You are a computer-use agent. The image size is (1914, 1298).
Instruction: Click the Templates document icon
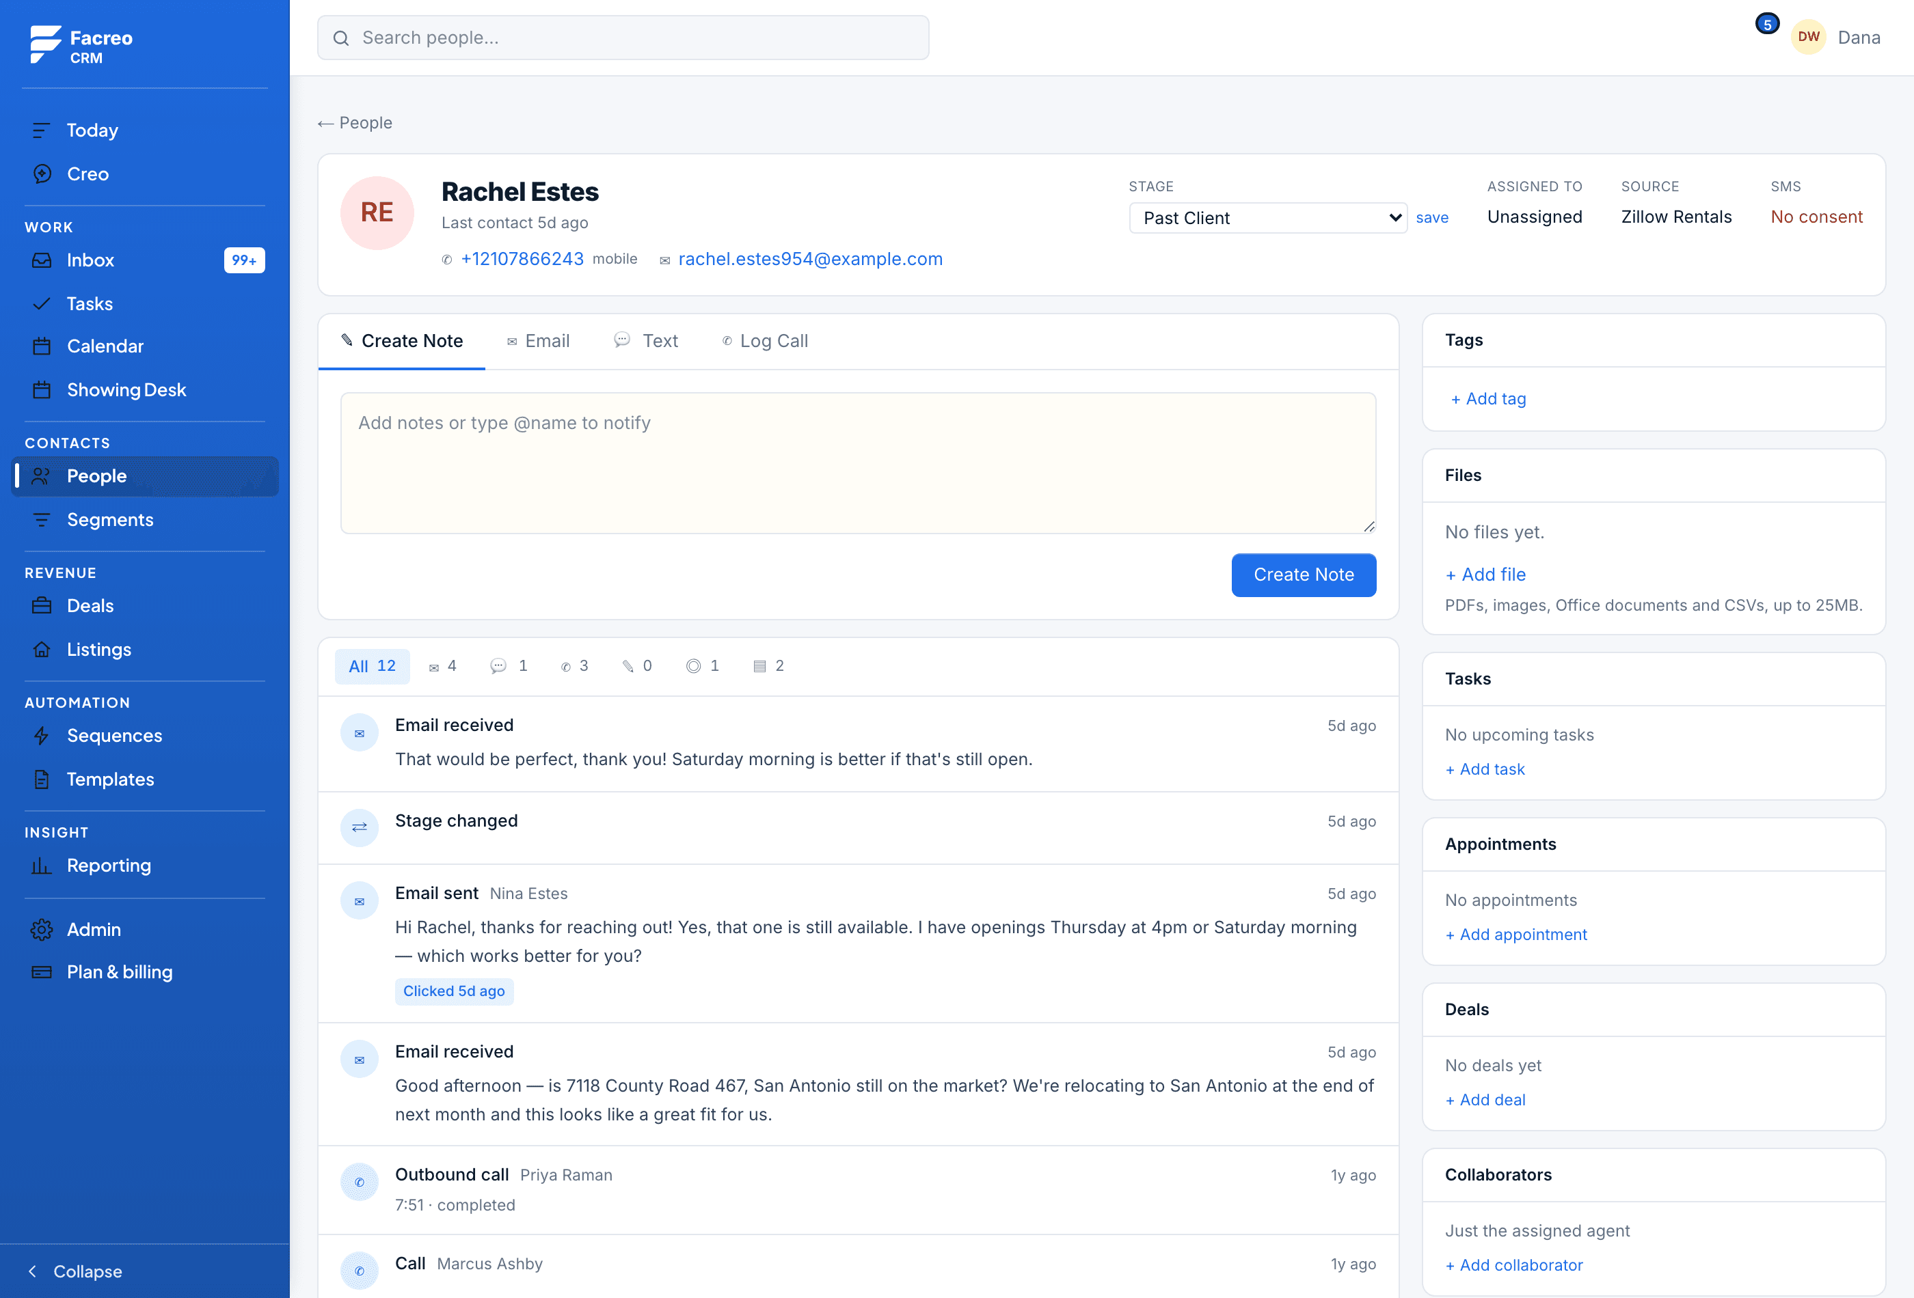[x=41, y=779]
